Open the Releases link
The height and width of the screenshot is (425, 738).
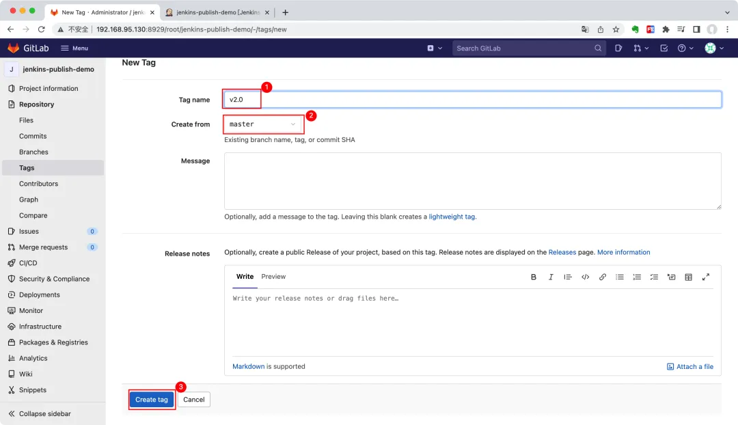pos(562,252)
